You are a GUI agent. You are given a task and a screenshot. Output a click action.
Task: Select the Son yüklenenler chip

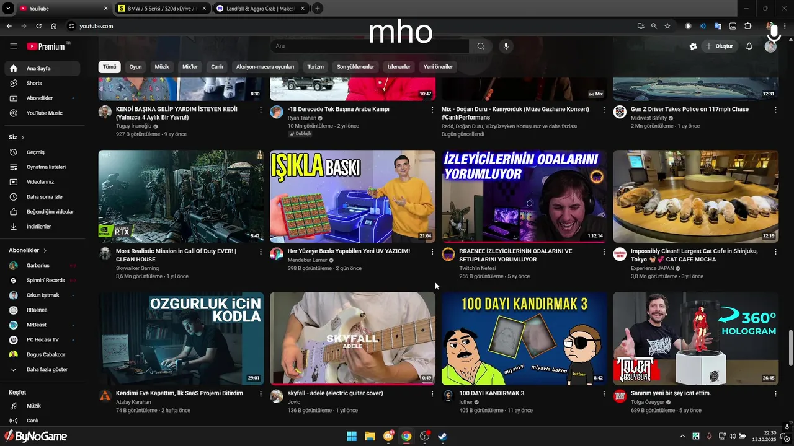click(355, 67)
